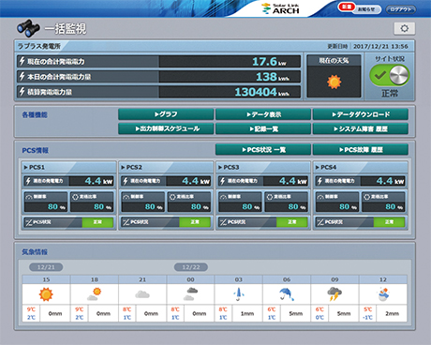
Task: Open PCS状況 一覧 list
Action: pyautogui.click(x=263, y=150)
